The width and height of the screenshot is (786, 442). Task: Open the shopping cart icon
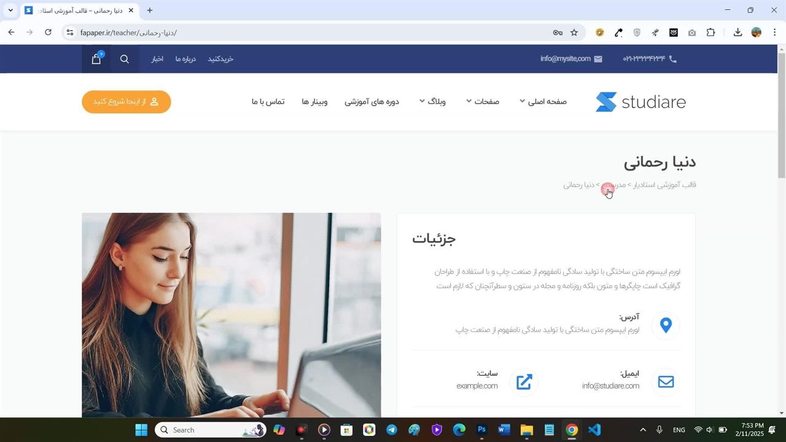pos(96,59)
